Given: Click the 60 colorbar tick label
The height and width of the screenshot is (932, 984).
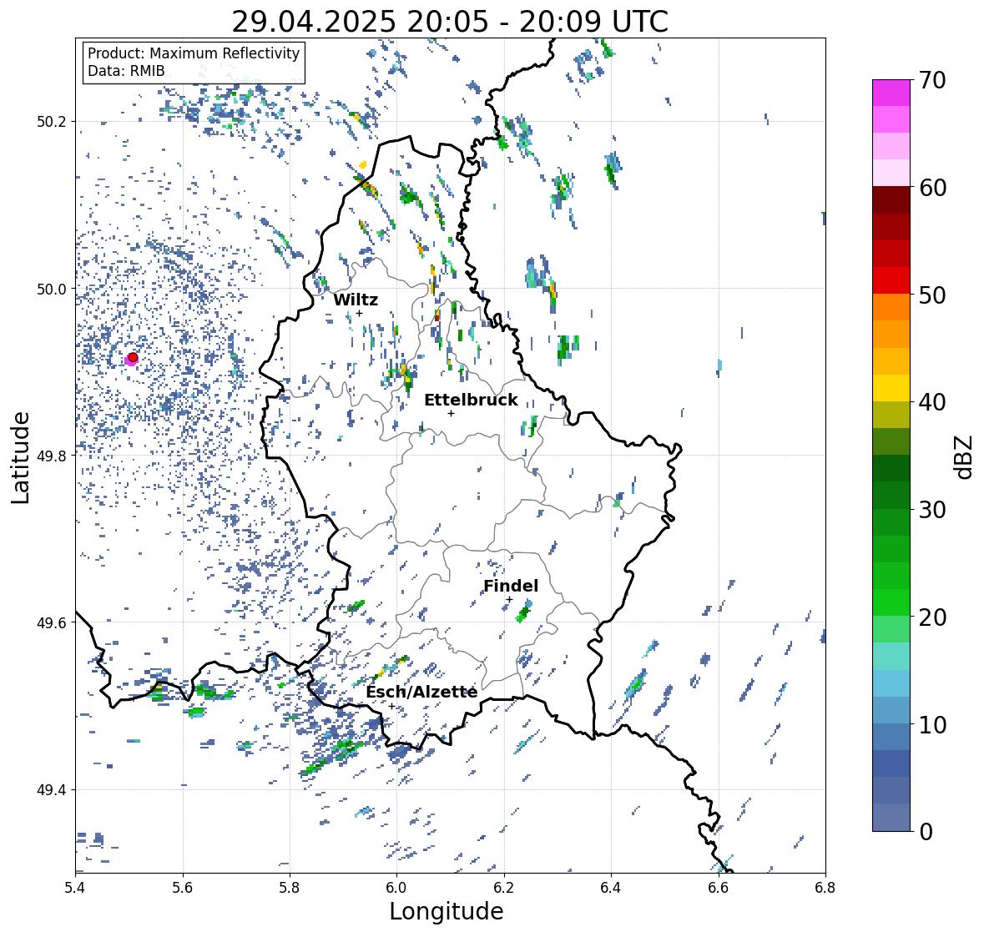Looking at the screenshot, I should pos(932,188).
